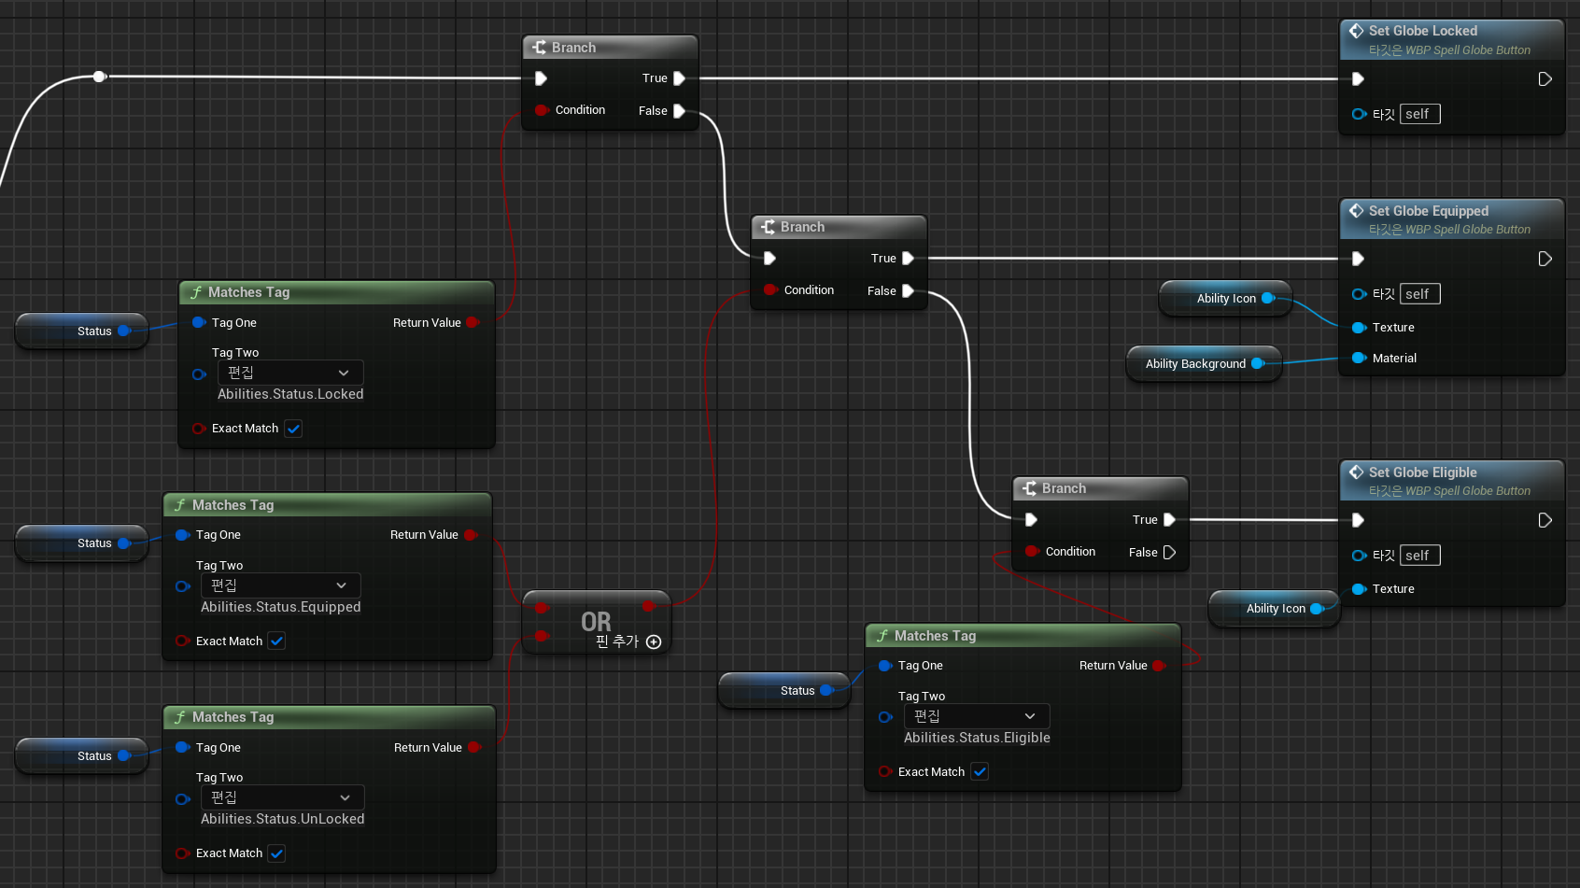
Task: Select Status variable node feeding UnLocked Matches Tag
Action: (82, 756)
